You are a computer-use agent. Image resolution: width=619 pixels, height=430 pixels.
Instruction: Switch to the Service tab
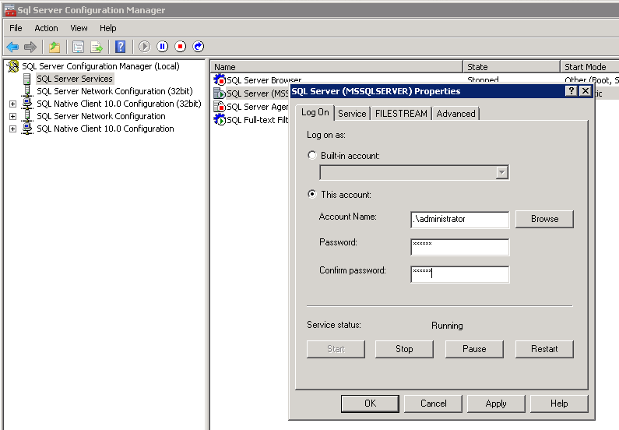point(352,114)
